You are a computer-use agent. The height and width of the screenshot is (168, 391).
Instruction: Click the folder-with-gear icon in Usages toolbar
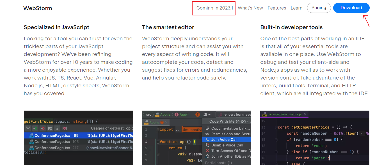tap(50, 129)
